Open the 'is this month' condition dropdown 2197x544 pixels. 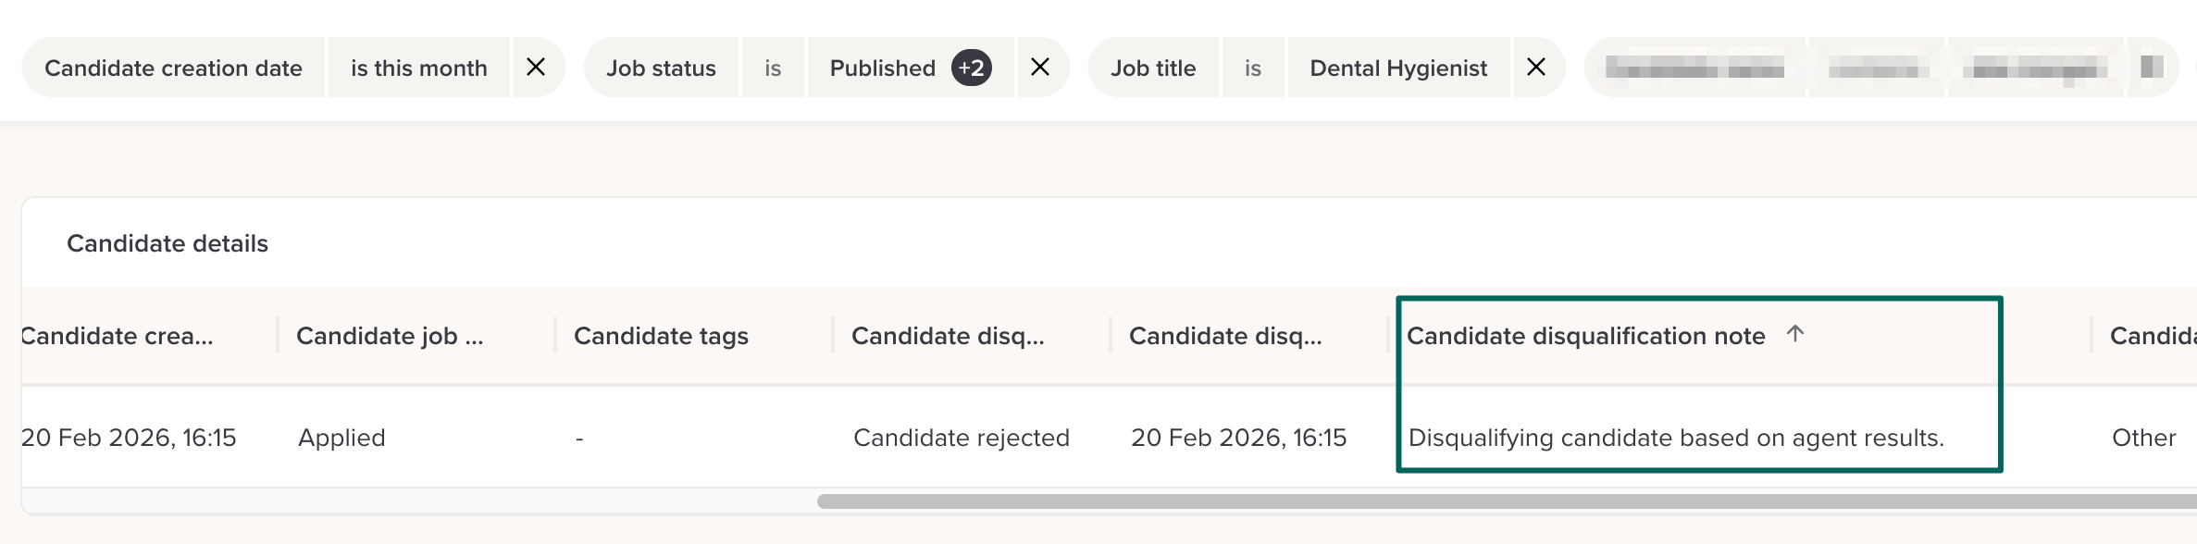pyautogui.click(x=418, y=68)
